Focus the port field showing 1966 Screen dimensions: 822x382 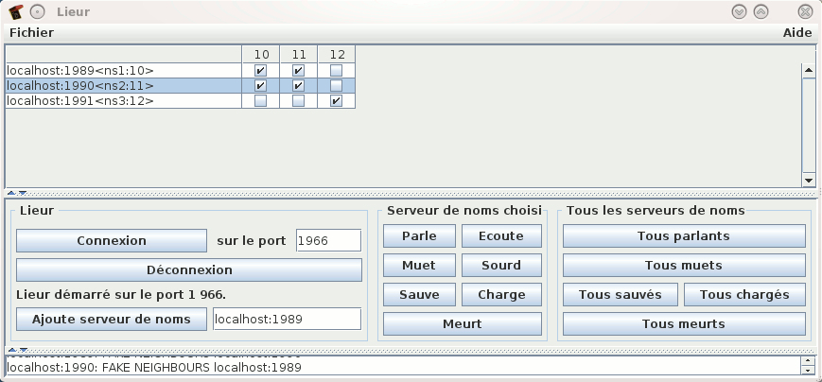pos(328,240)
